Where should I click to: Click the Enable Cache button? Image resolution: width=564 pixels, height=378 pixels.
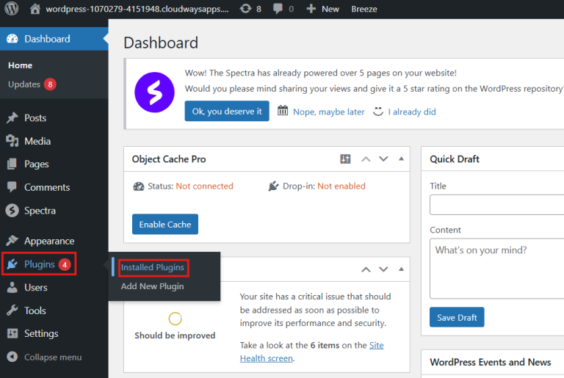pos(165,225)
